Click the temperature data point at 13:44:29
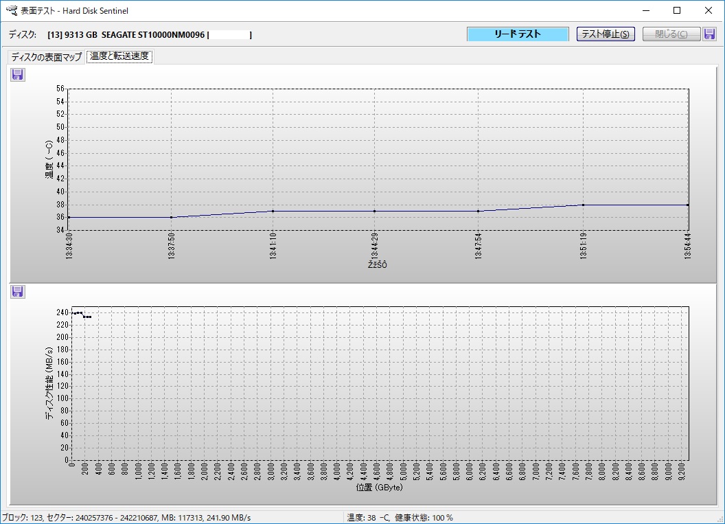The image size is (725, 524). tap(375, 212)
